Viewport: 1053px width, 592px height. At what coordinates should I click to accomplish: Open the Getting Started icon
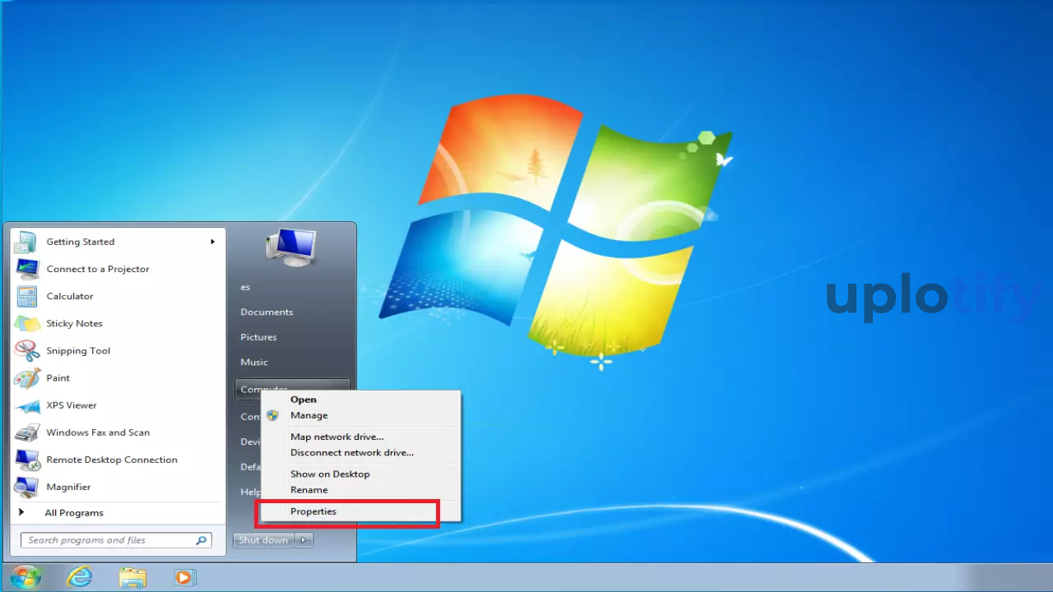pyautogui.click(x=26, y=242)
